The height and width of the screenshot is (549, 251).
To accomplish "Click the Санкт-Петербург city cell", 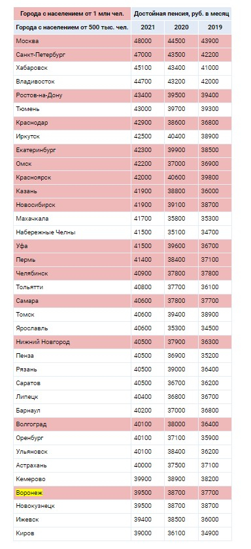I will point(72,55).
